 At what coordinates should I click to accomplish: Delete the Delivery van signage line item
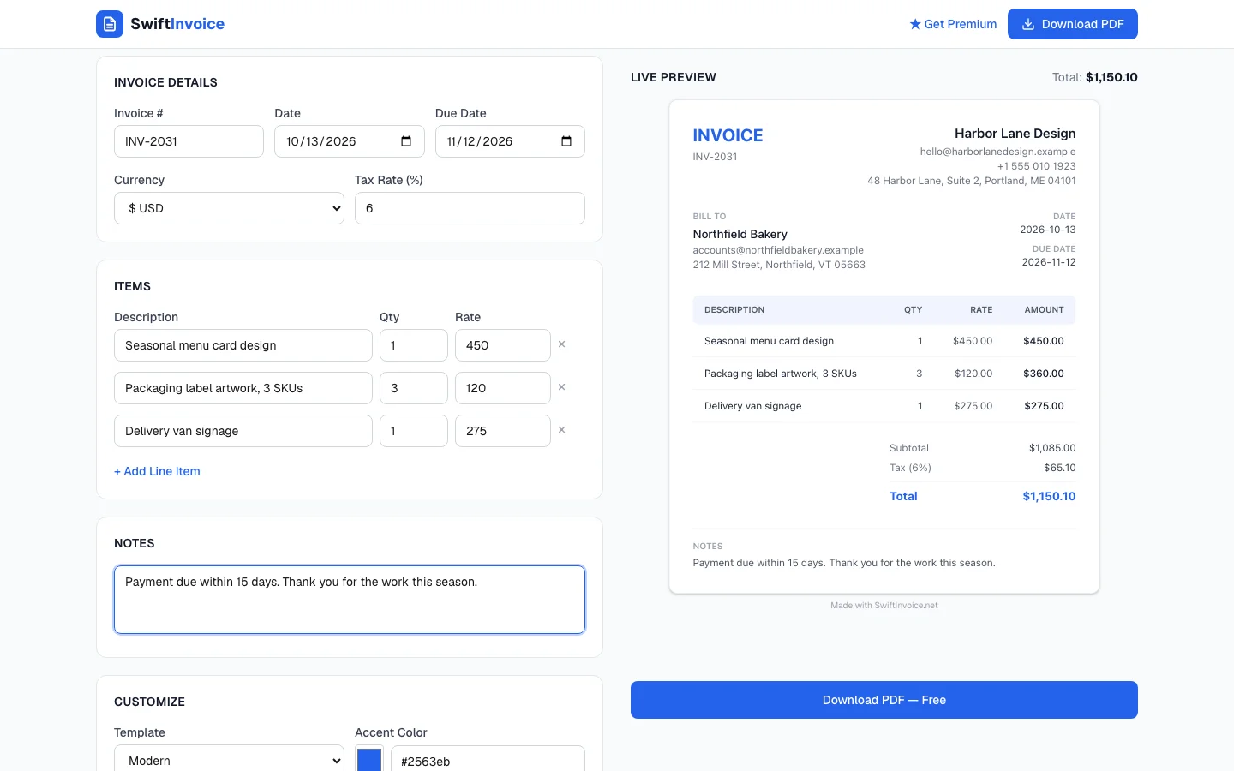click(562, 430)
